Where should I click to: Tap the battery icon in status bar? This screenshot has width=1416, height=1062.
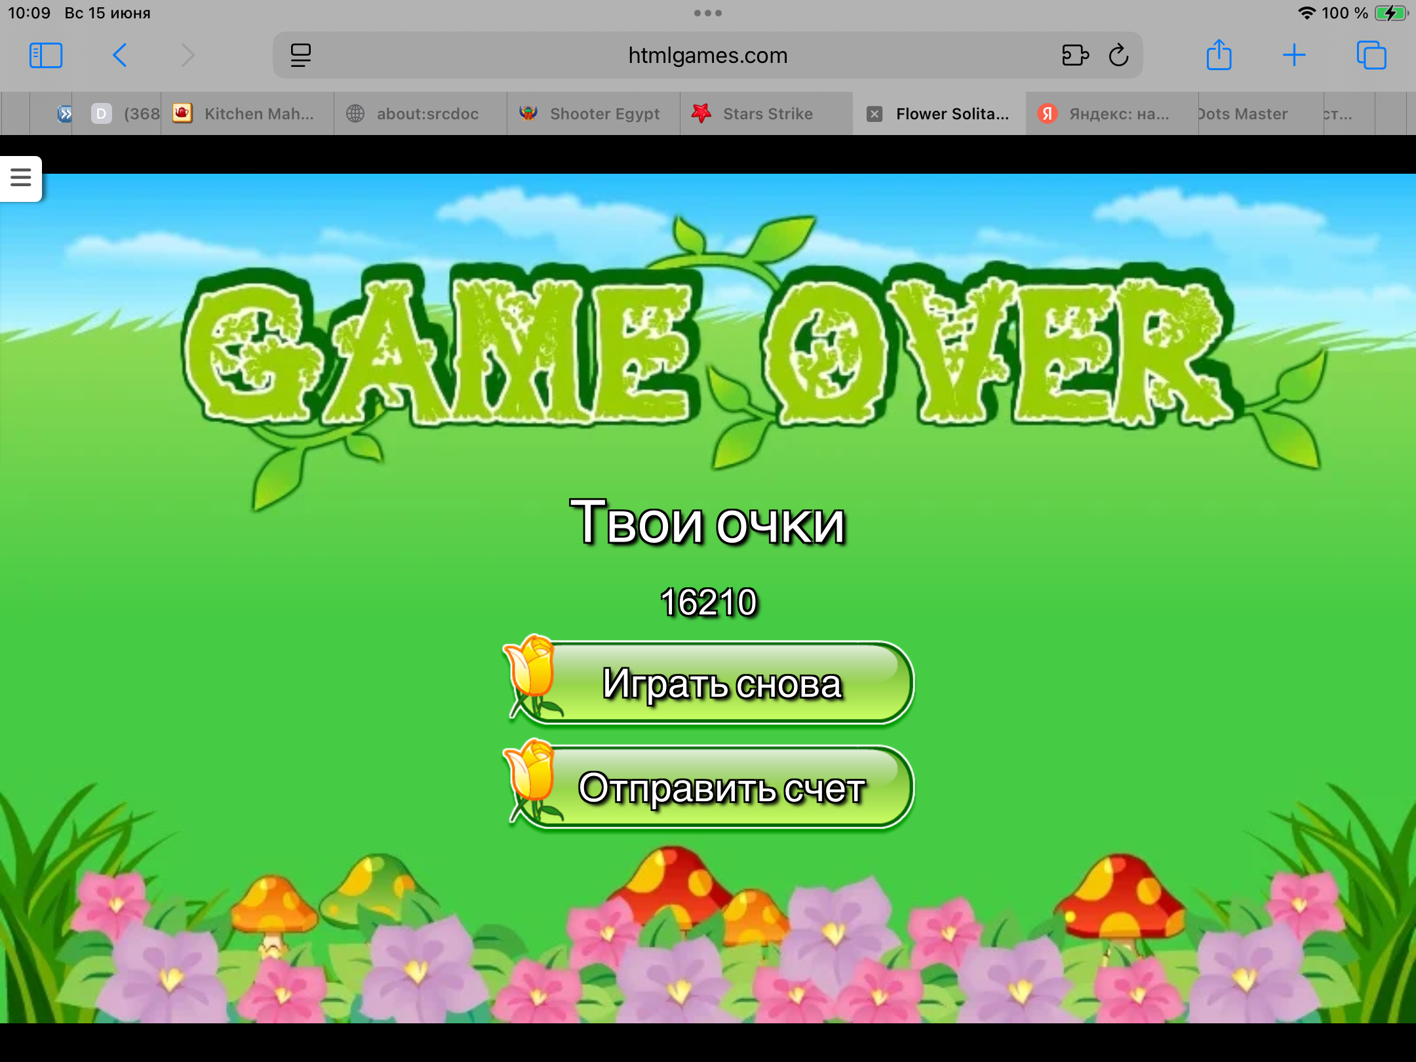1391,13
